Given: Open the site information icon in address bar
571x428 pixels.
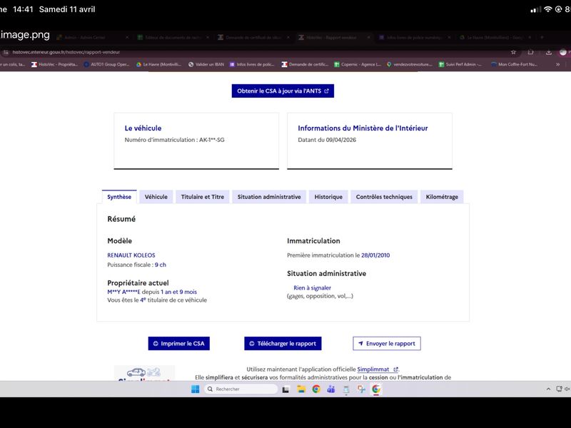Looking at the screenshot, I should click(x=5, y=52).
